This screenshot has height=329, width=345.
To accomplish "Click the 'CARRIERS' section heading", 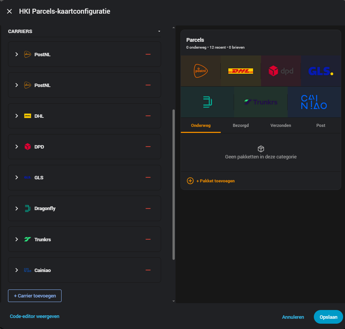I will pos(20,31).
